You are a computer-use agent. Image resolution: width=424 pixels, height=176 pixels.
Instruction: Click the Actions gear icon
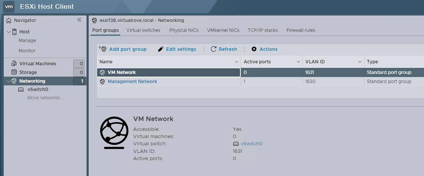pos(254,49)
